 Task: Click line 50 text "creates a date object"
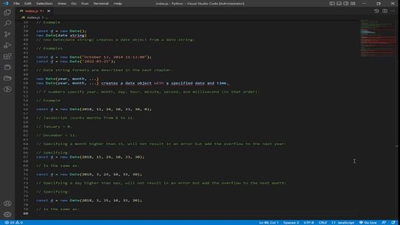click(126, 83)
